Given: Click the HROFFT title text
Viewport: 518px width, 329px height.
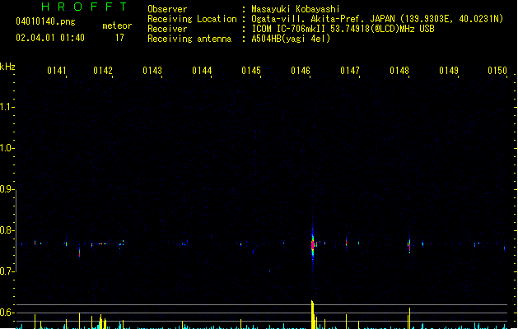Looking at the screenshot, I should click(x=84, y=7).
